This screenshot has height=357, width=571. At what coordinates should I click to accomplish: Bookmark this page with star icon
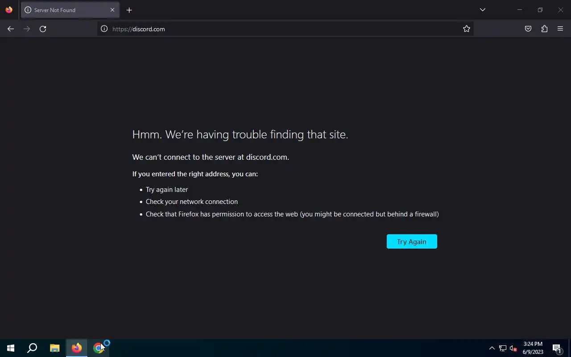tap(467, 29)
